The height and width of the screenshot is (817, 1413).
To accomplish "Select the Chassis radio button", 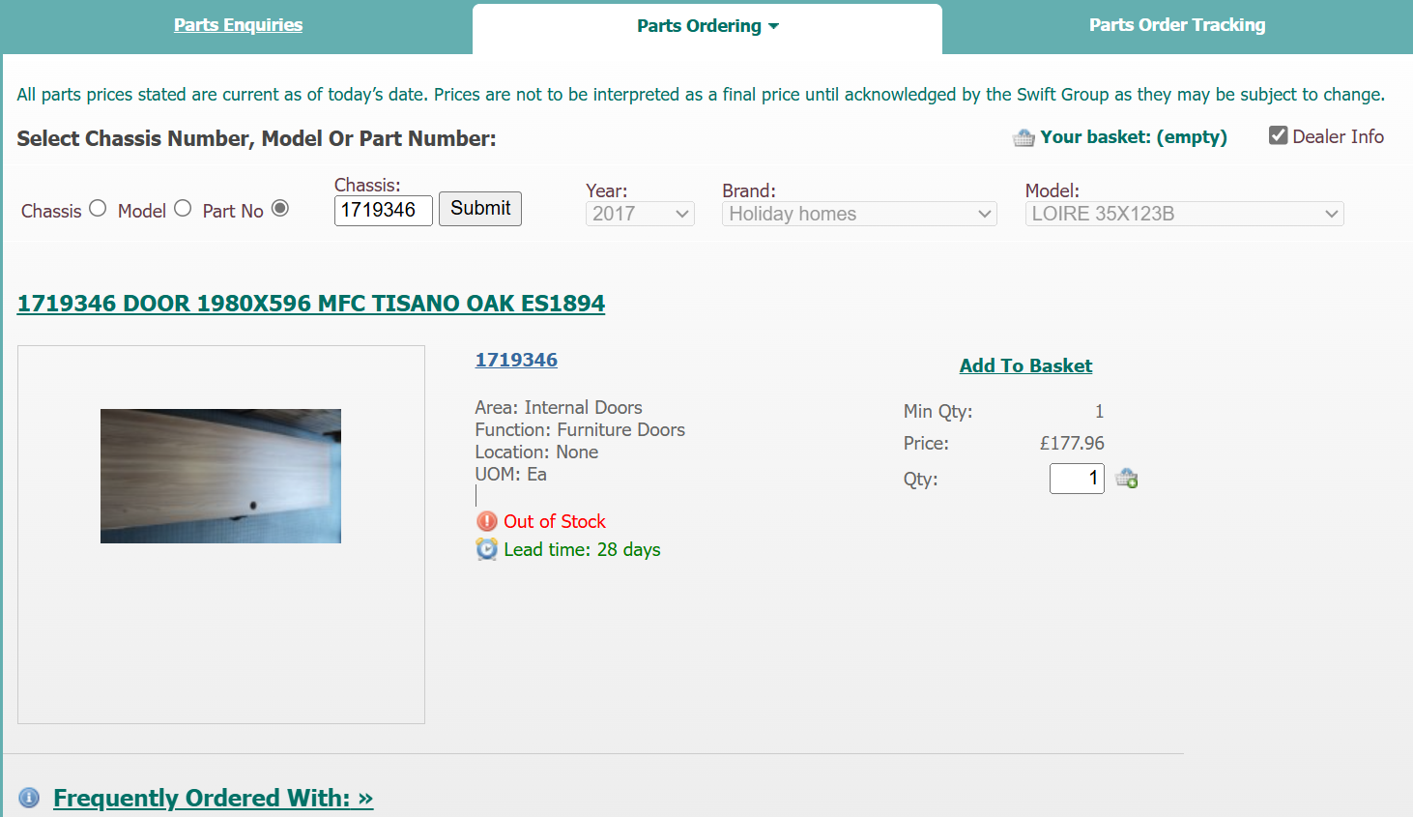I will click(98, 208).
